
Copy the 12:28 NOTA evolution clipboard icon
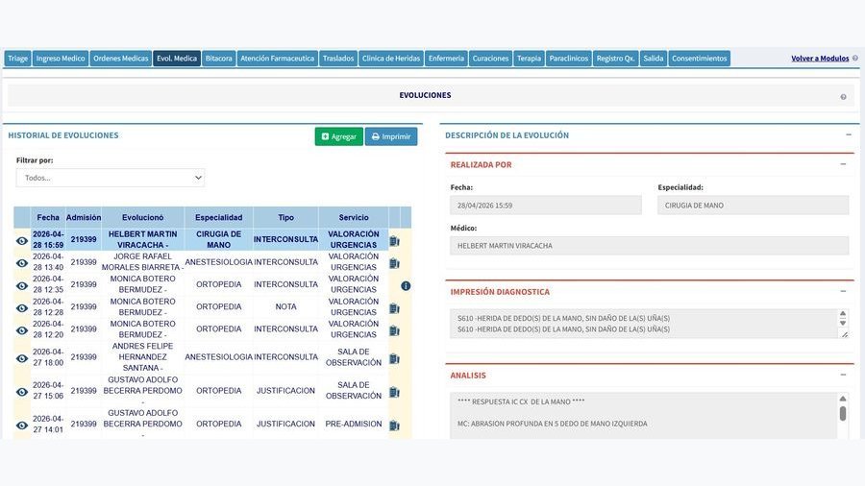point(394,308)
